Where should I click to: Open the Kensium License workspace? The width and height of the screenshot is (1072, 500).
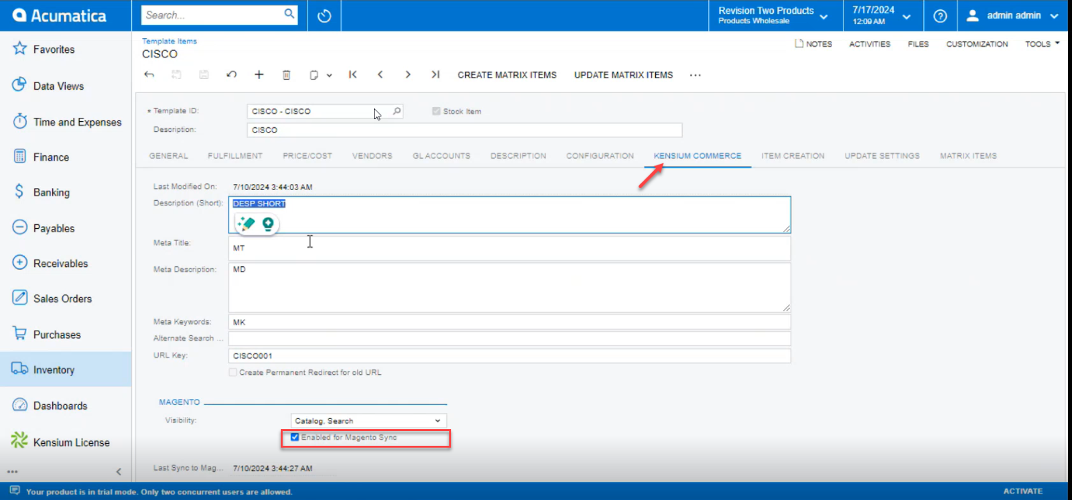pos(71,442)
